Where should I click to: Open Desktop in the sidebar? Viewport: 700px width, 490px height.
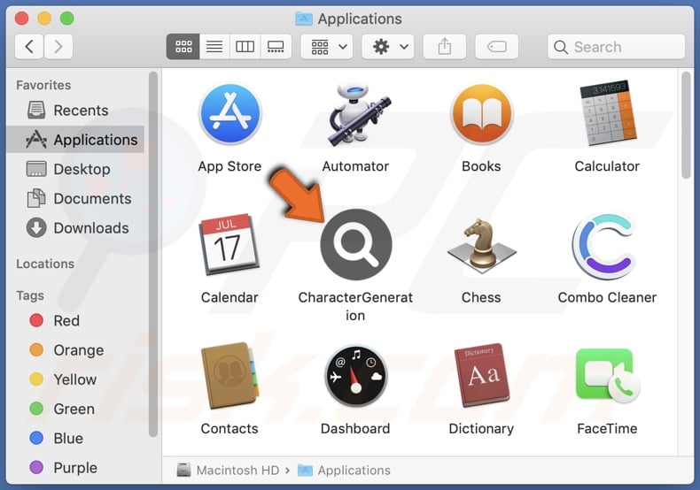[x=75, y=169]
